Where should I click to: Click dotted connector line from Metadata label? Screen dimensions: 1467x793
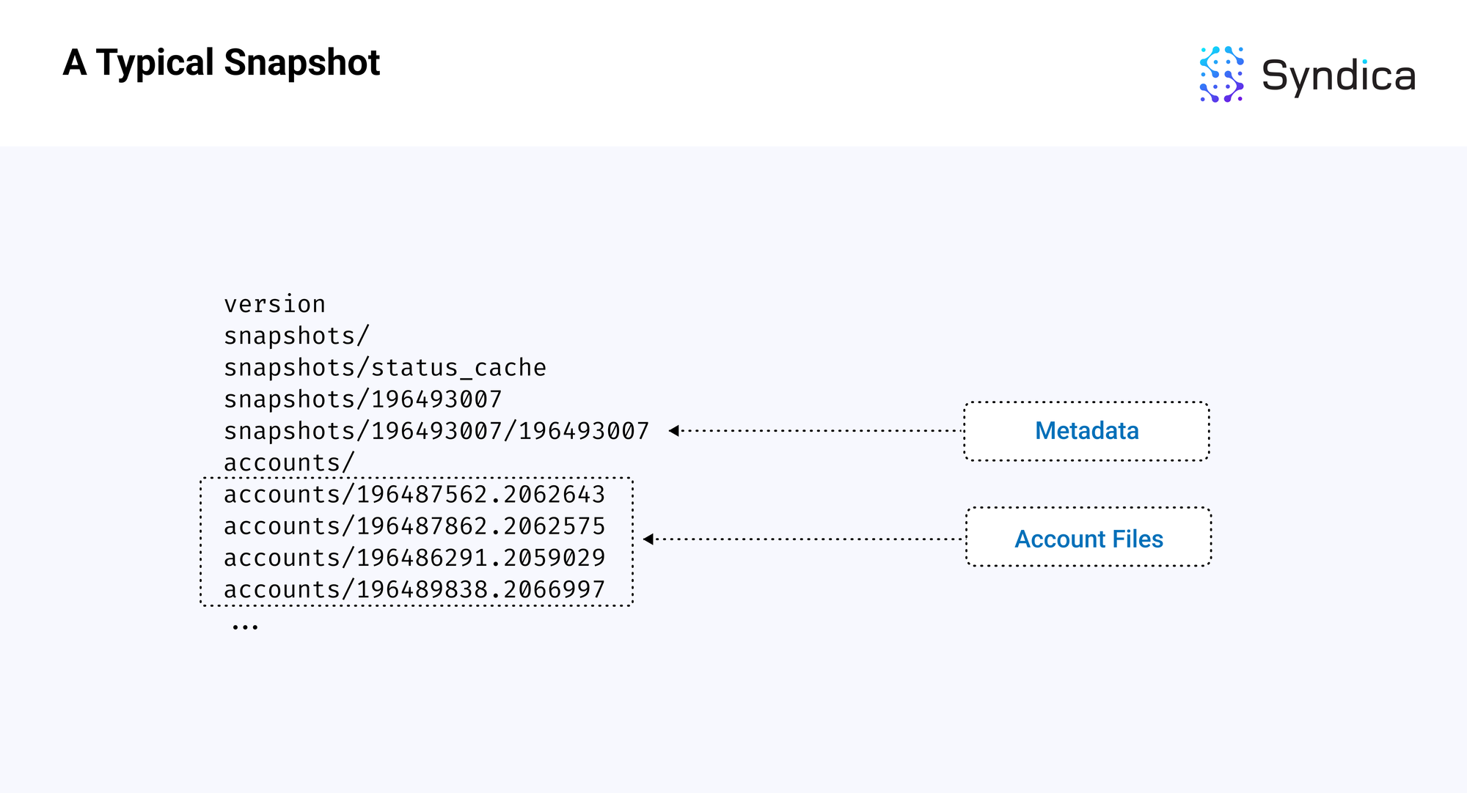[822, 431]
